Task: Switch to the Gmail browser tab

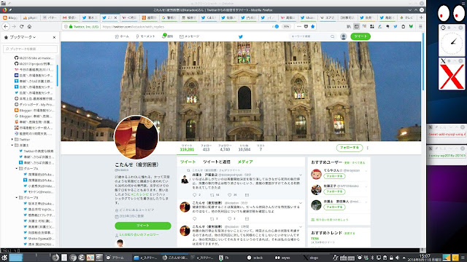Action: 70,17
